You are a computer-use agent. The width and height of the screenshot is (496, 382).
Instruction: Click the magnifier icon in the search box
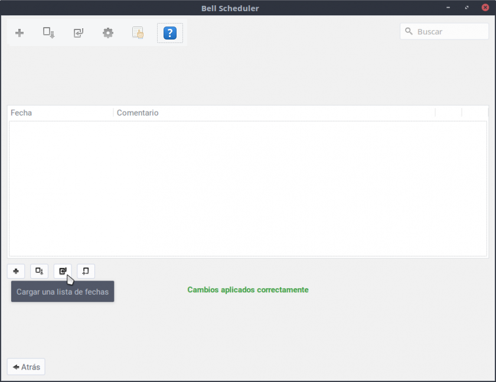pos(409,32)
